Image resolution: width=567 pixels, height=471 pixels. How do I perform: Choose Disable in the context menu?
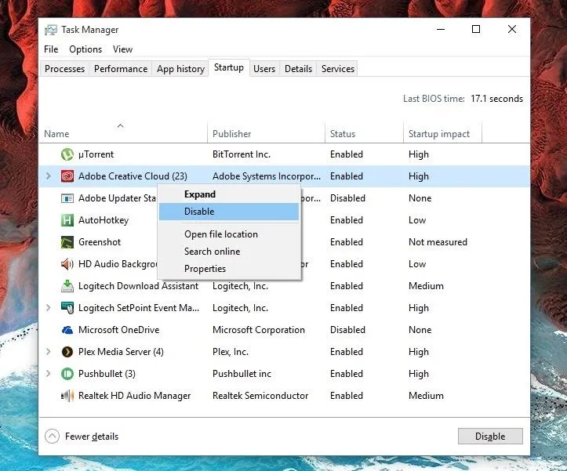coord(229,212)
